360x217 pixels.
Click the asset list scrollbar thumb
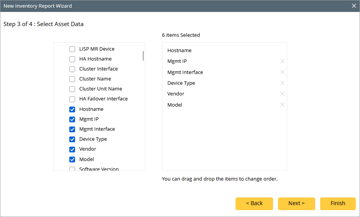[143, 56]
